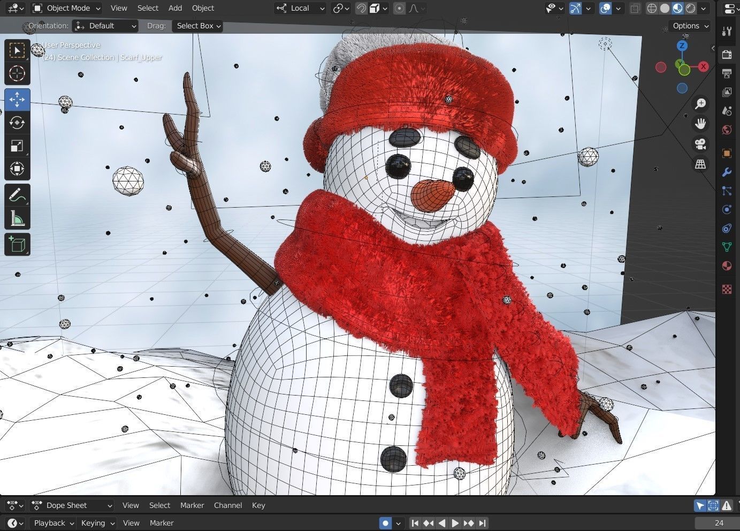Switch to wireframe viewport shading
The height and width of the screenshot is (531, 740).
pyautogui.click(x=652, y=8)
